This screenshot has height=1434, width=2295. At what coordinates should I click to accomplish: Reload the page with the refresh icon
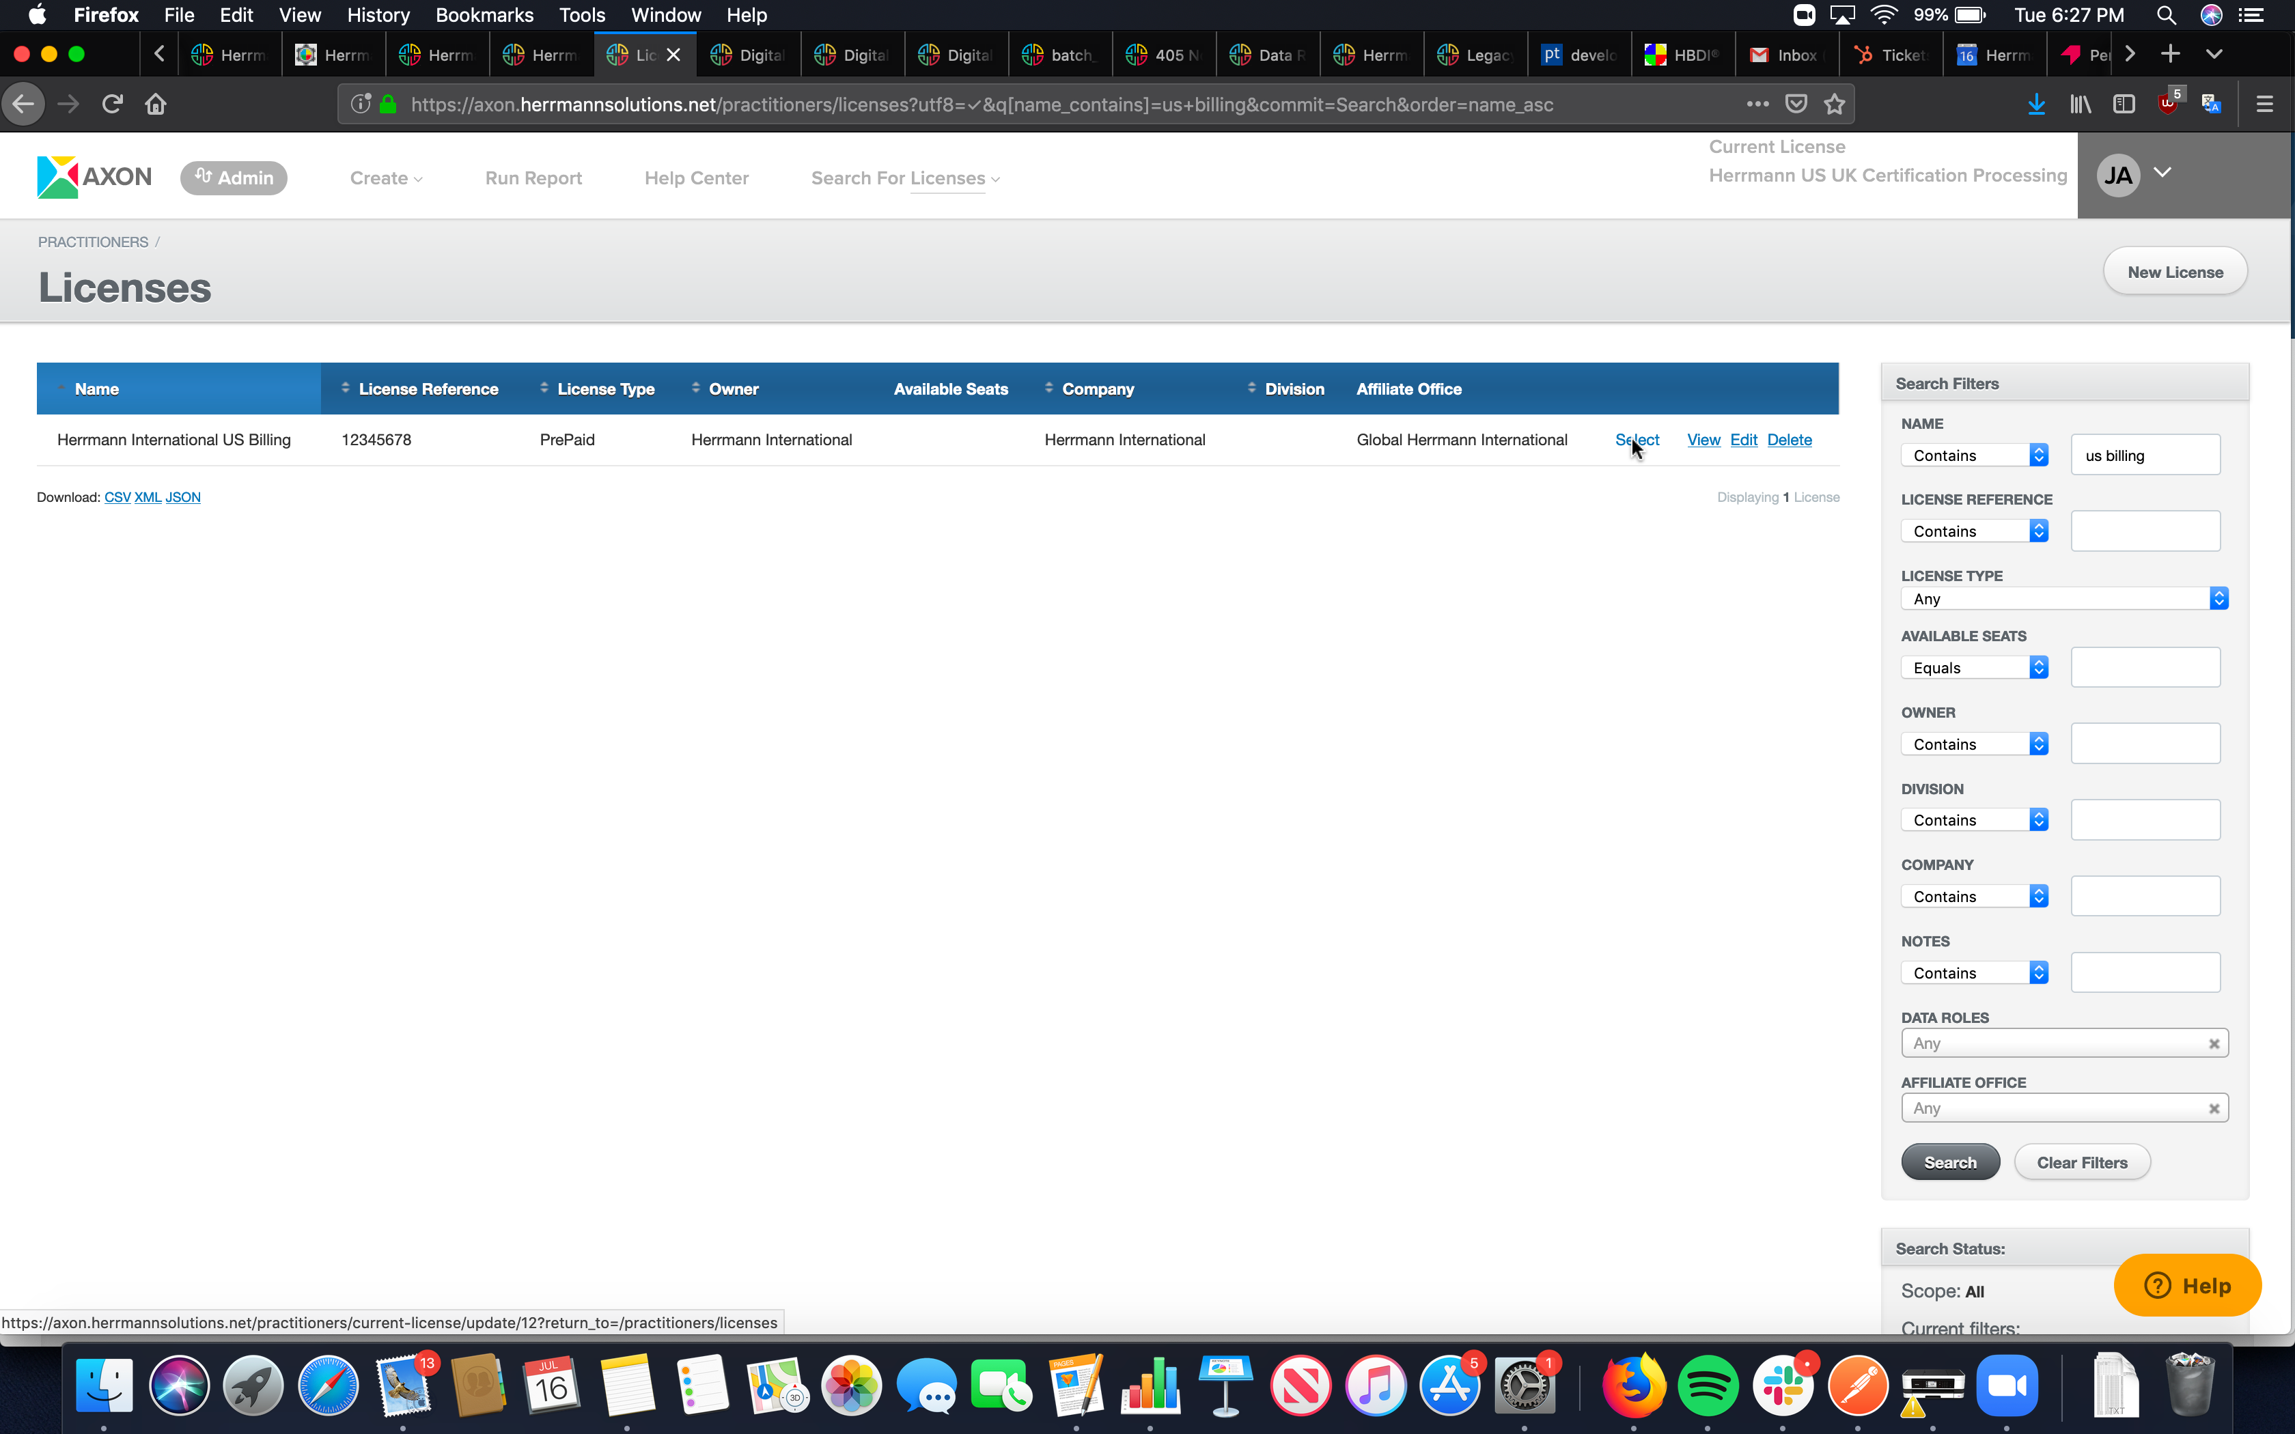pos(113,104)
